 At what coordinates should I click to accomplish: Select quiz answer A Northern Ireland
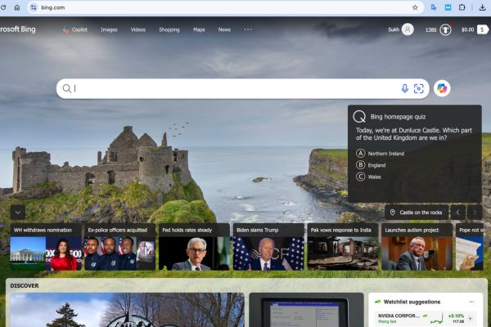click(381, 154)
